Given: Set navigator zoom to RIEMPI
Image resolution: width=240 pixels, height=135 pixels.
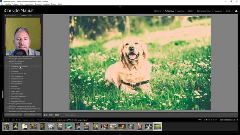Looking at the screenshot, I should point(30,15).
